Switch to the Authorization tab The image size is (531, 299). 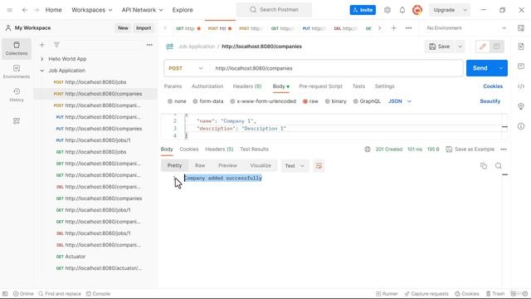click(x=207, y=86)
